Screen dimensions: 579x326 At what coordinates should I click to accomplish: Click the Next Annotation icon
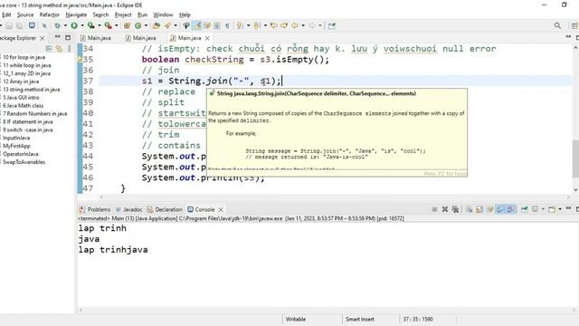[240, 25]
